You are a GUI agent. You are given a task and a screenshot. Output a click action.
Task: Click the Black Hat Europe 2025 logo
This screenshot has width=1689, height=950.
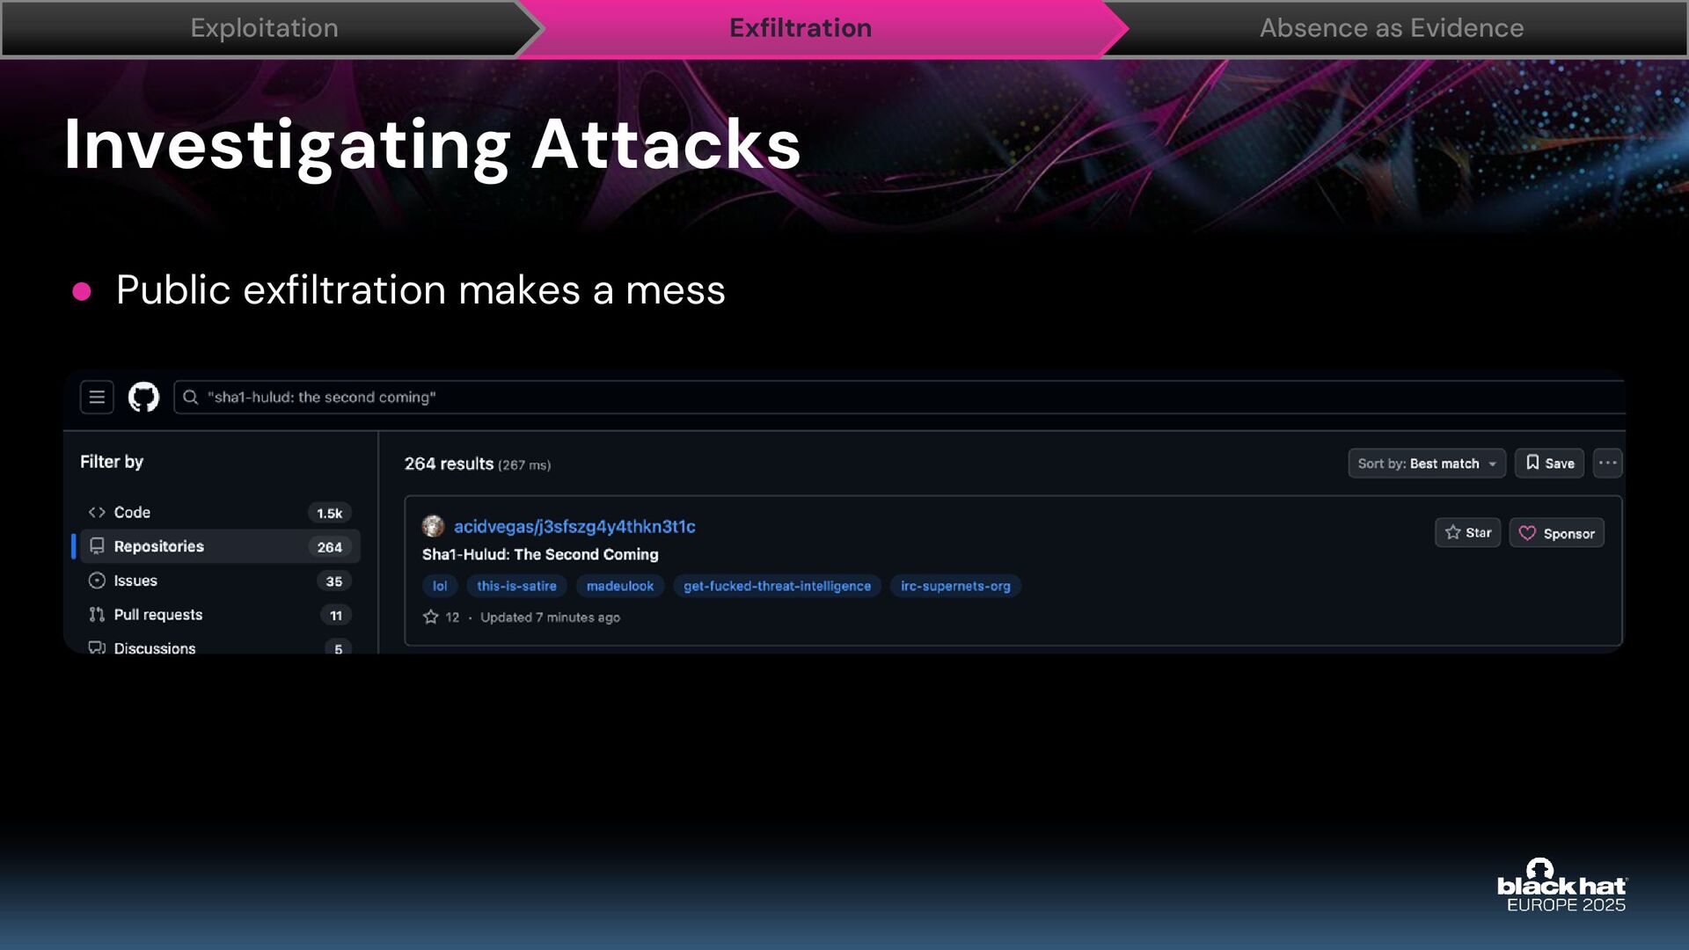point(1561,887)
